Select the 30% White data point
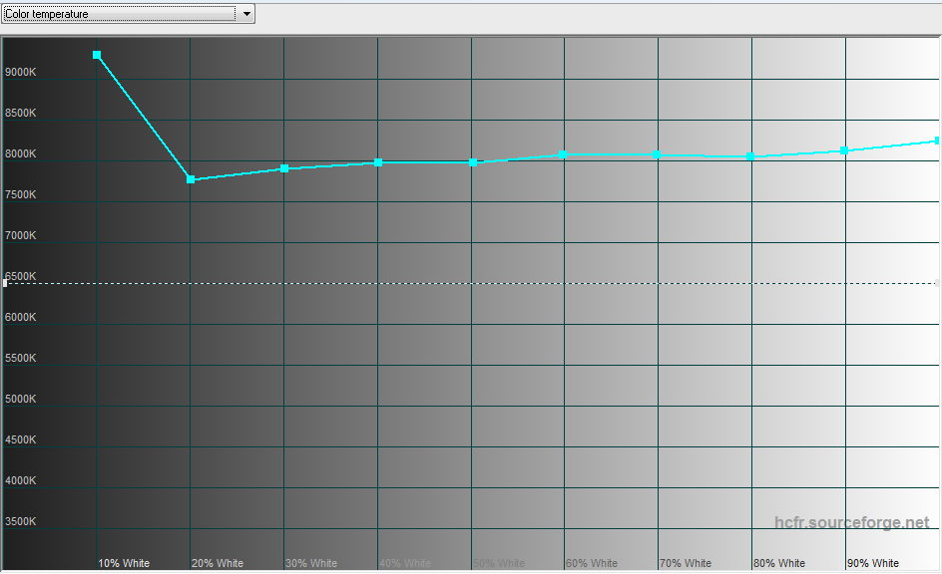 pos(284,168)
